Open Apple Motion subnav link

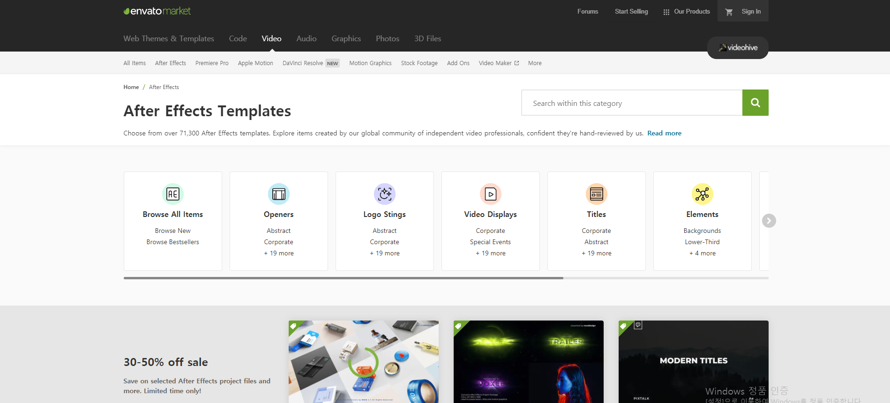tap(255, 63)
